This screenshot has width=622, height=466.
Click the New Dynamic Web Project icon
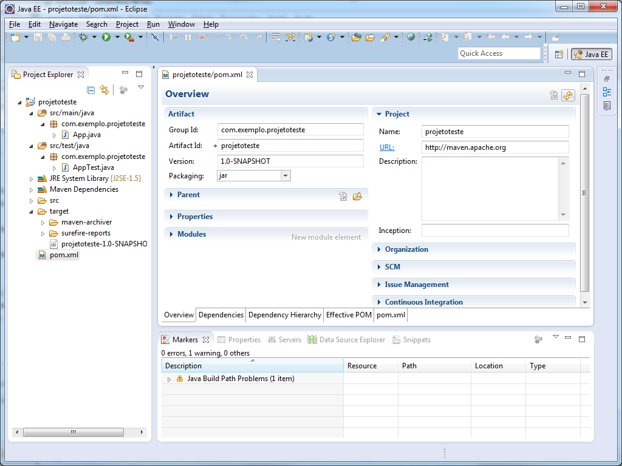pos(308,37)
